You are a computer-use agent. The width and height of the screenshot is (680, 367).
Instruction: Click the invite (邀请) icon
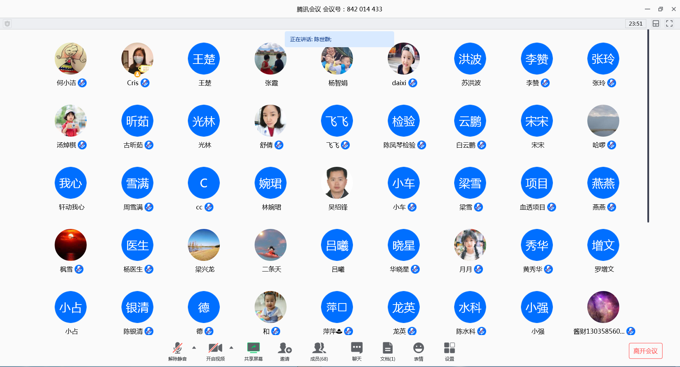284,351
